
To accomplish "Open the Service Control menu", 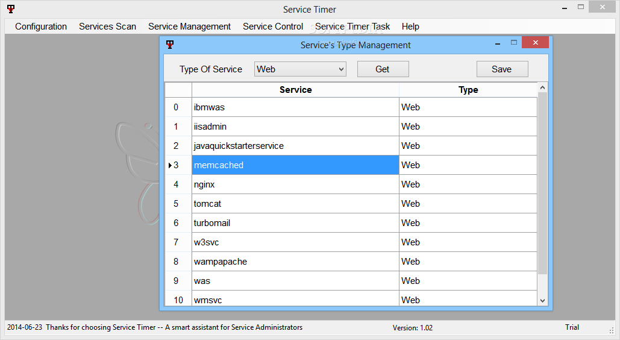I will click(273, 27).
